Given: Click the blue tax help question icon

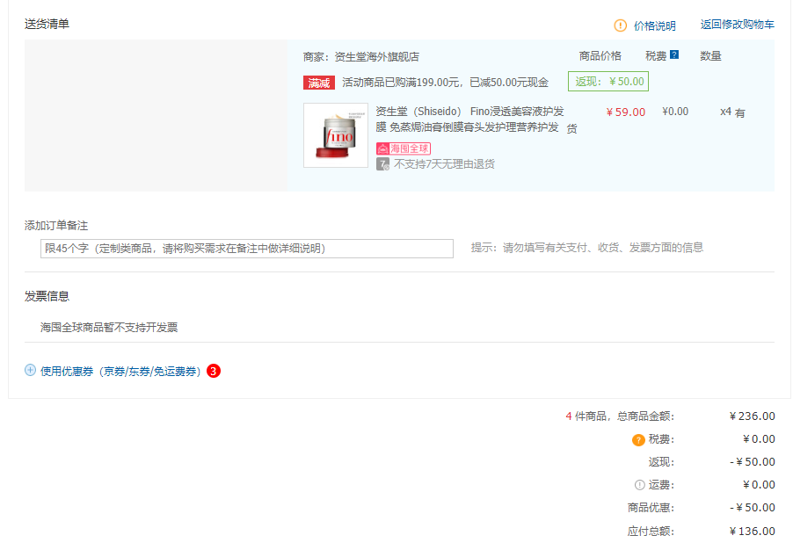Looking at the screenshot, I should (674, 54).
